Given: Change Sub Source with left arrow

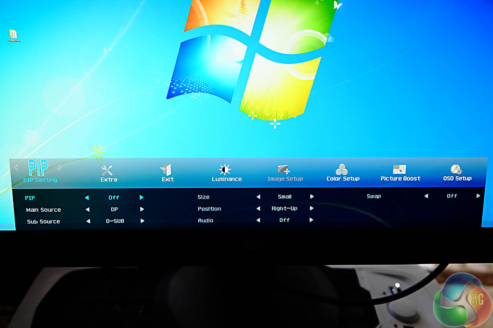Looking at the screenshot, I should (89, 221).
